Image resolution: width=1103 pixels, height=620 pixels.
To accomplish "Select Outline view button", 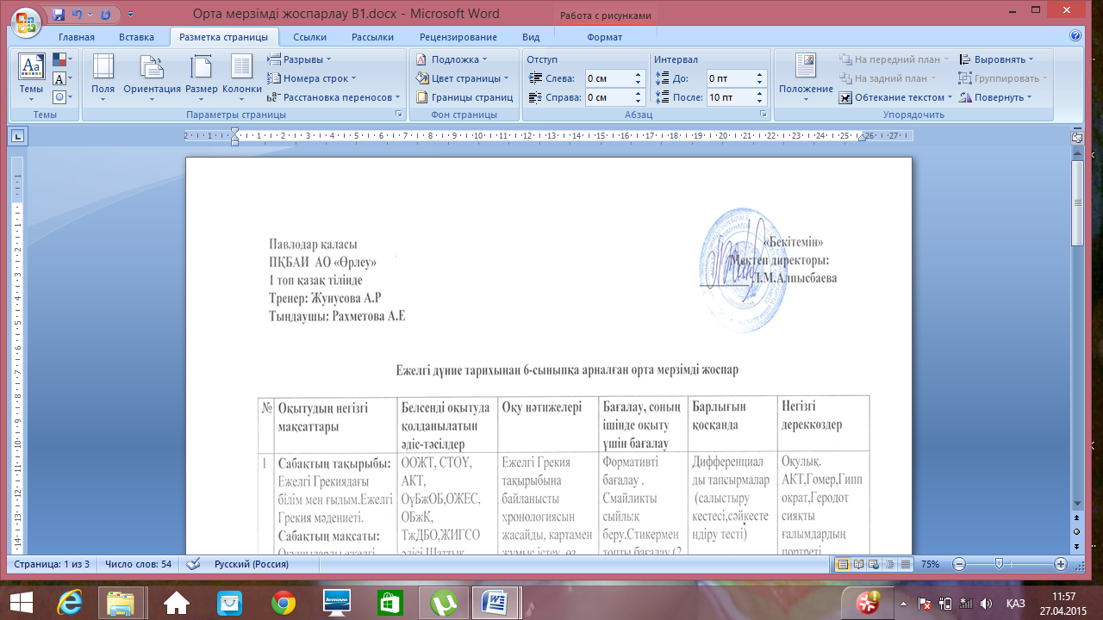I will tap(888, 564).
